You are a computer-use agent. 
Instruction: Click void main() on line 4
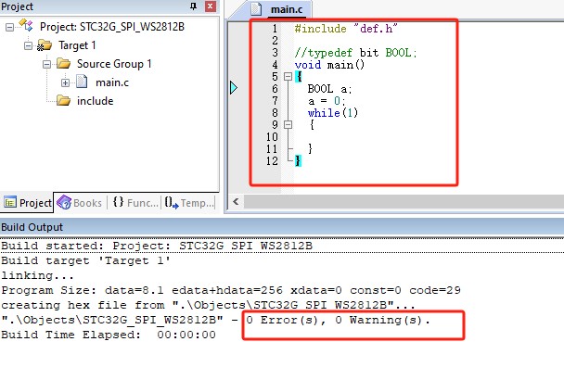[329, 65]
